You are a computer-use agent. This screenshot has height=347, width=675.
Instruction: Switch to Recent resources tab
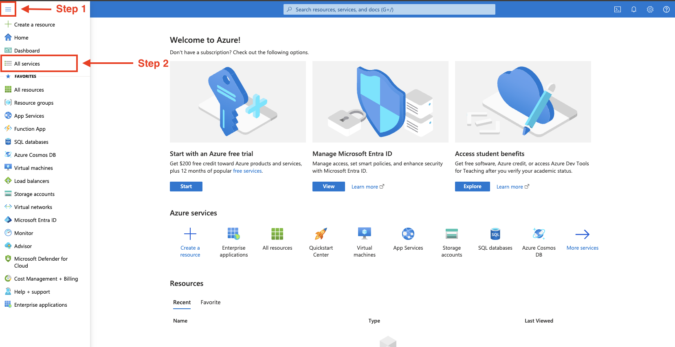pyautogui.click(x=182, y=302)
